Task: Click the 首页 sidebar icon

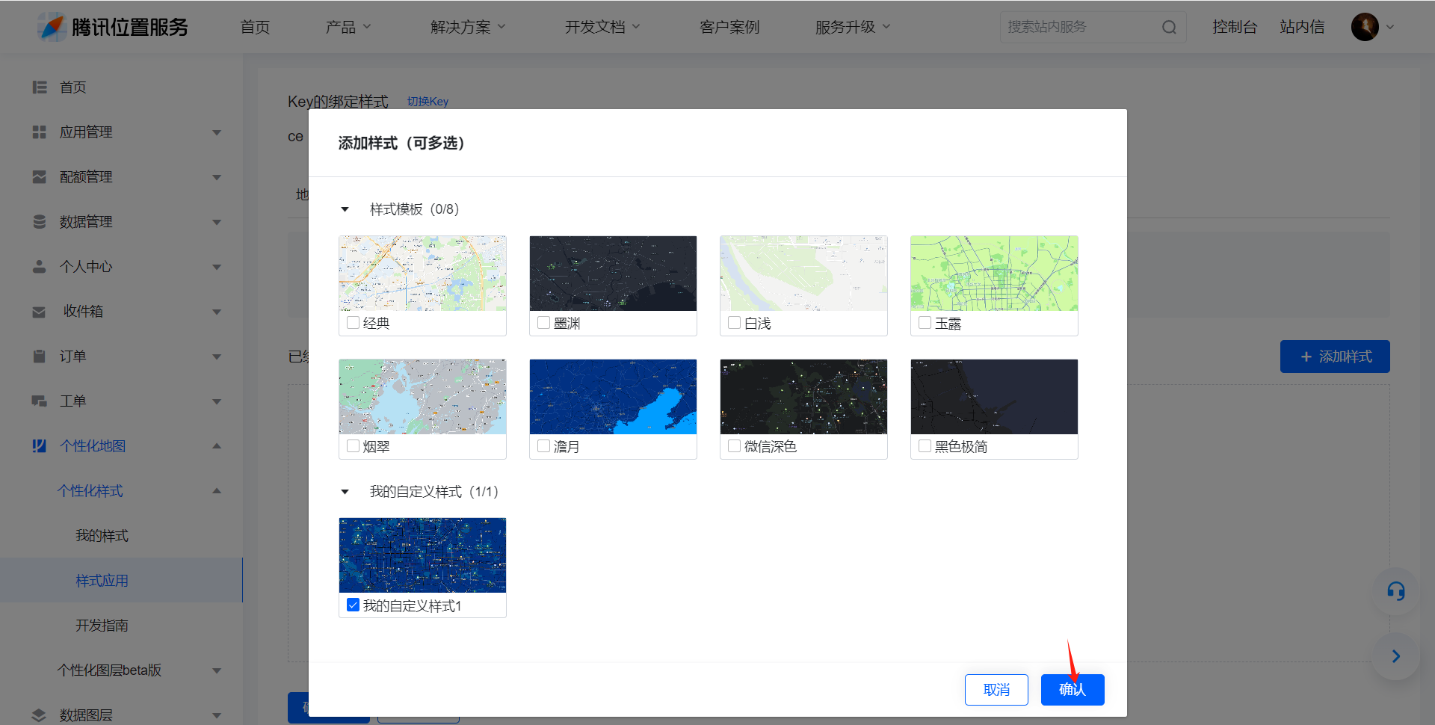Action: pyautogui.click(x=40, y=87)
